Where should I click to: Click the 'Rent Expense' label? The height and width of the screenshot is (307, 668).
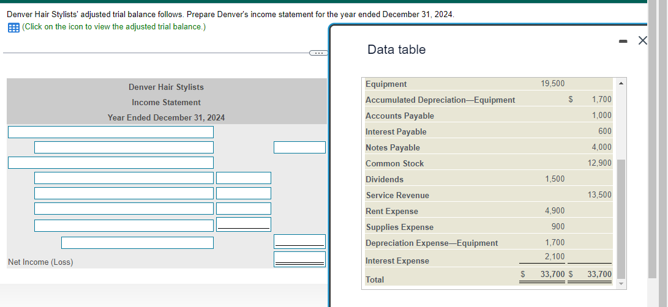coord(392,212)
